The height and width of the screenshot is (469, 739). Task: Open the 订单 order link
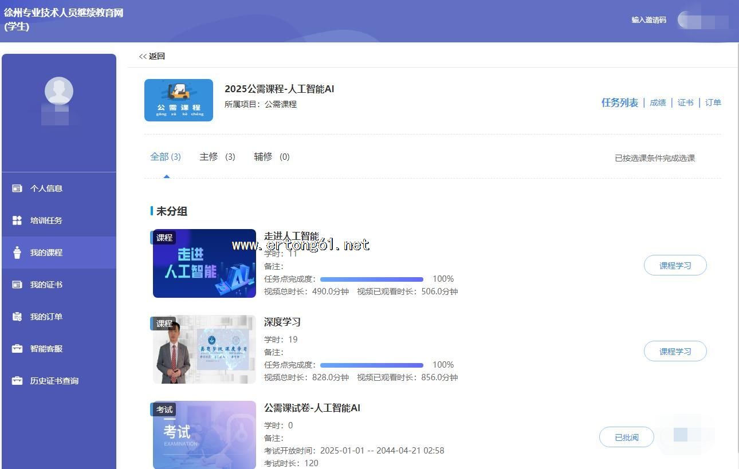[713, 103]
